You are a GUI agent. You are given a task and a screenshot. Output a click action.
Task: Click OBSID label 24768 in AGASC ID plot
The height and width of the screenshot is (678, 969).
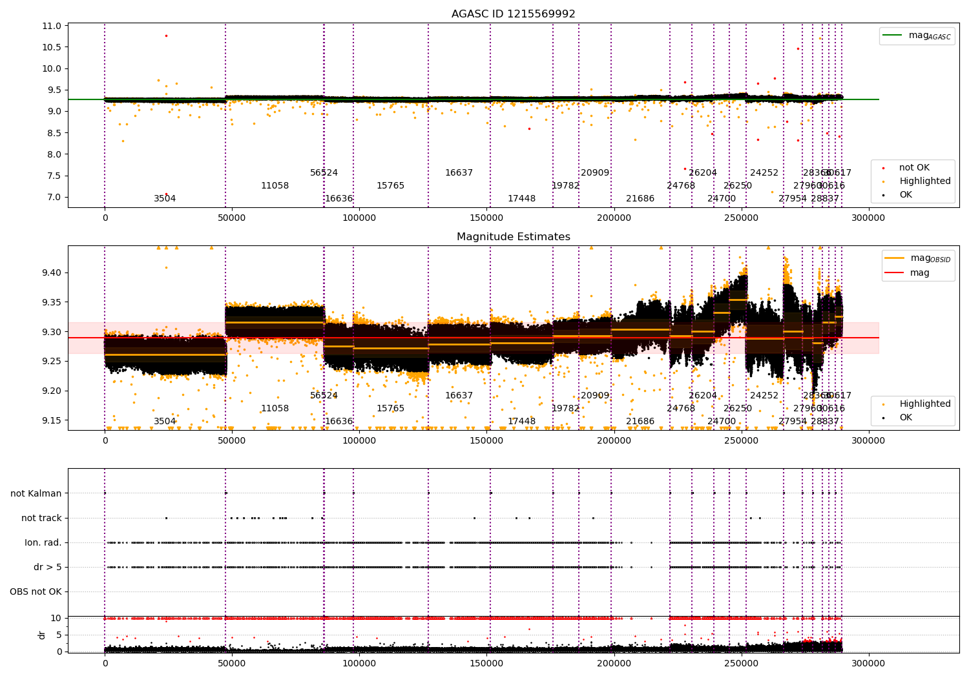tap(681, 186)
